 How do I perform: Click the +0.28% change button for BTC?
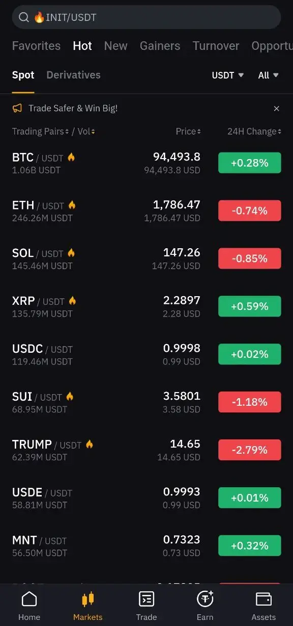click(x=249, y=163)
